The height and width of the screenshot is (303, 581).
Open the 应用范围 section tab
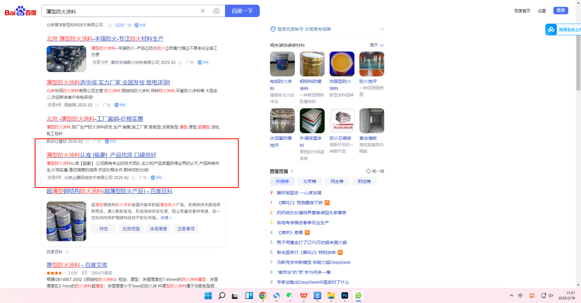131,229
